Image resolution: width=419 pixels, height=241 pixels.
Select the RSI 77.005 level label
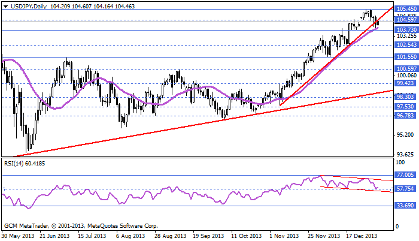pyautogui.click(x=405, y=175)
